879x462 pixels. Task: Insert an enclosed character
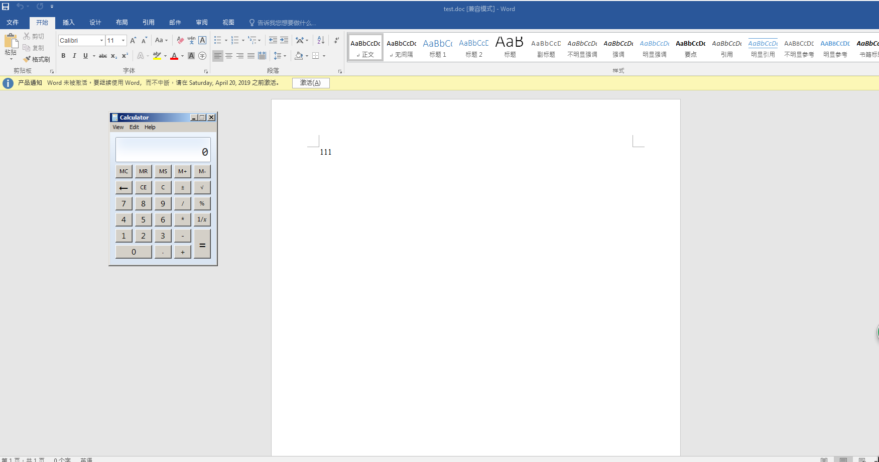[x=202, y=56]
